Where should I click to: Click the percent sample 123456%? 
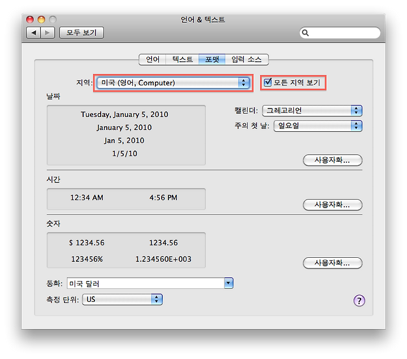click(87, 259)
